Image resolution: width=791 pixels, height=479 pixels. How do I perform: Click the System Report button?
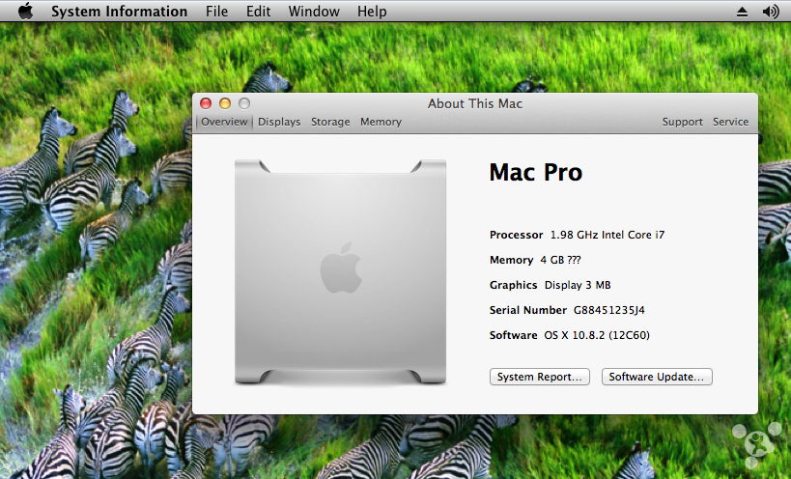pos(540,377)
